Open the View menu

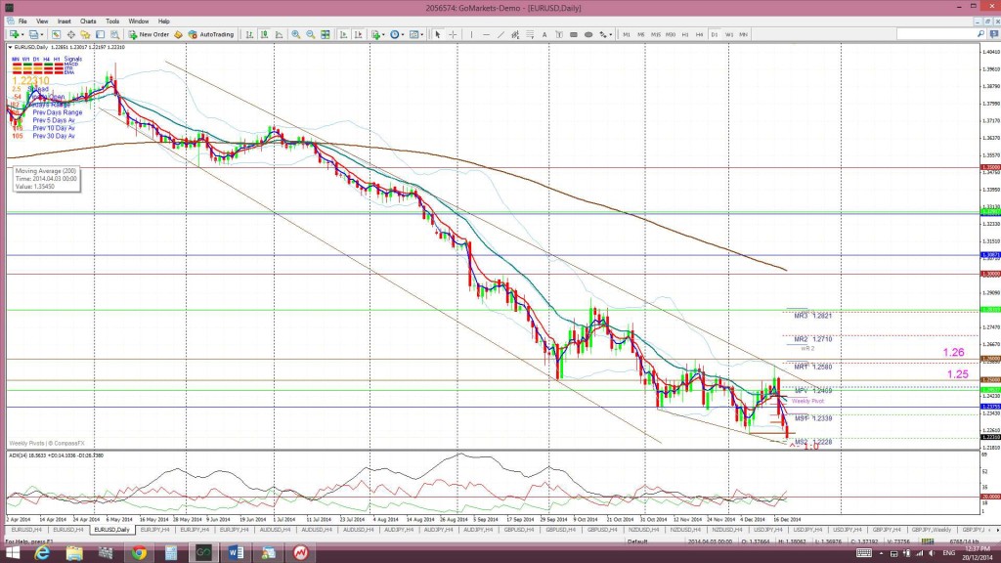coord(42,22)
